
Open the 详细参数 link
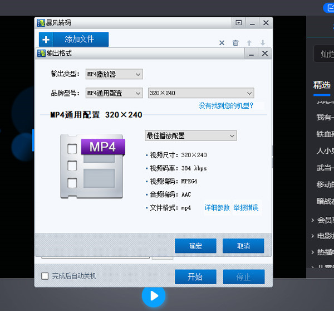[x=217, y=207]
